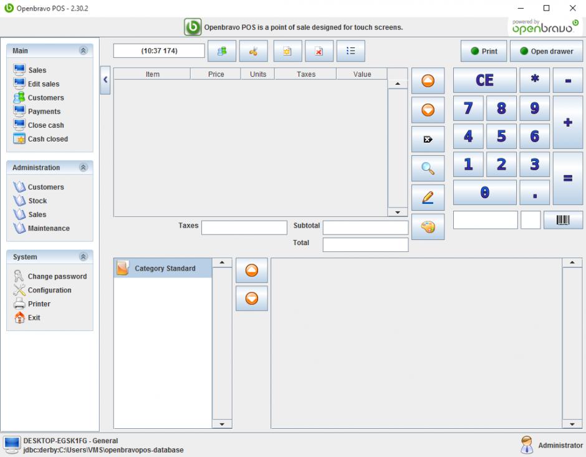Collapse the System panel section

tap(84, 256)
